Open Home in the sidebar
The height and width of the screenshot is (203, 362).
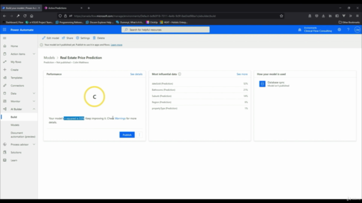click(x=14, y=46)
